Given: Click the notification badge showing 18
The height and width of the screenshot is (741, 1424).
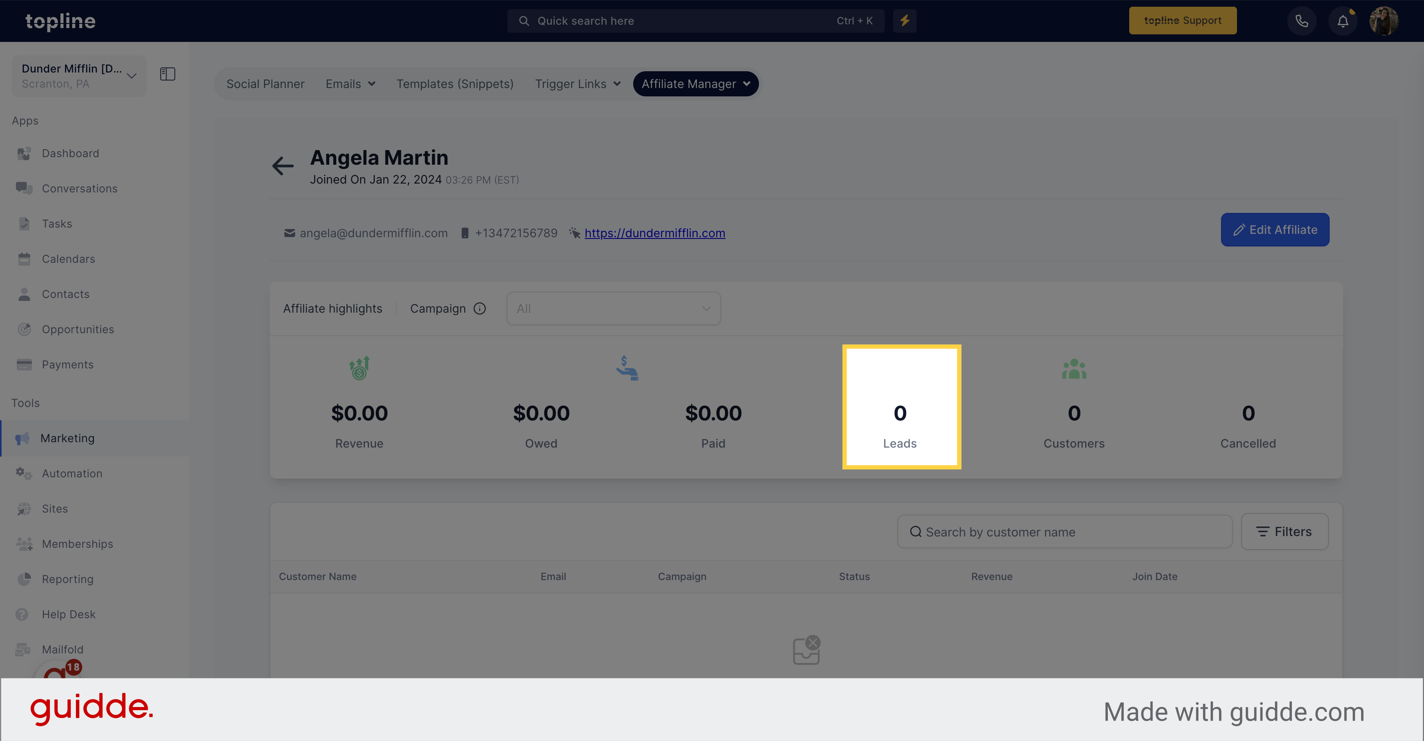Looking at the screenshot, I should coord(73,668).
